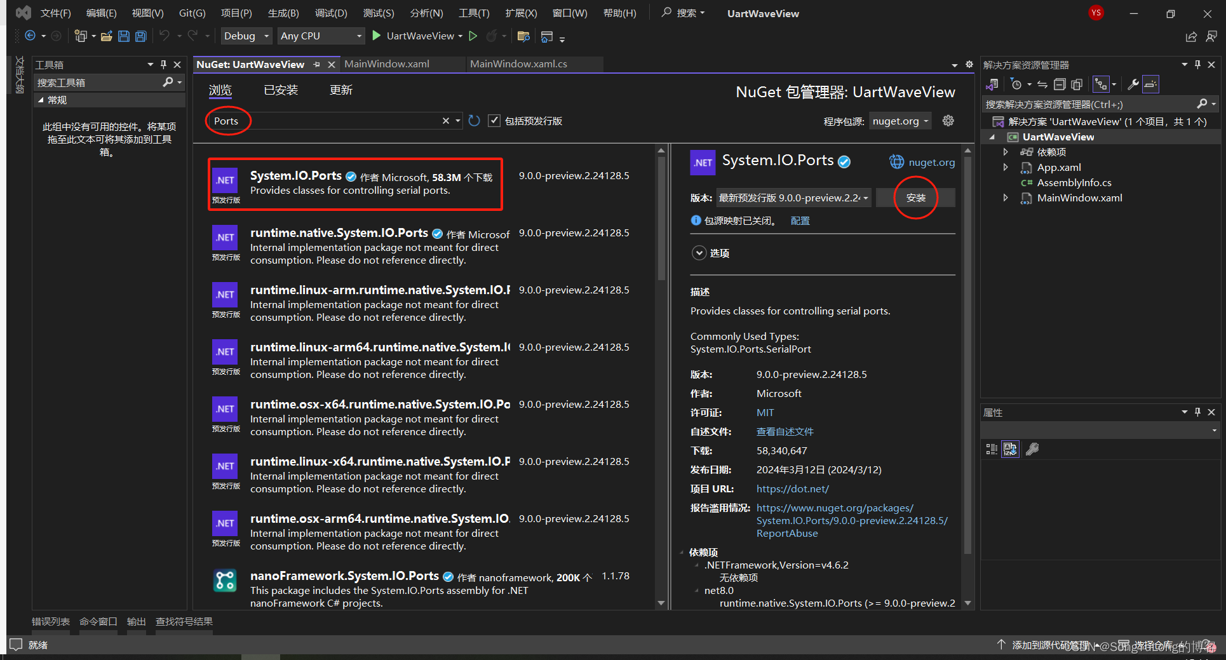Toggle auto-hide pin on Solution Explorer
The width and height of the screenshot is (1226, 660).
point(1198,64)
